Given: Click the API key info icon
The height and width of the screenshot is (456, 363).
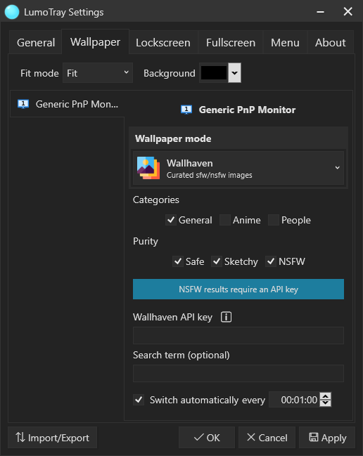Looking at the screenshot, I should [x=226, y=317].
